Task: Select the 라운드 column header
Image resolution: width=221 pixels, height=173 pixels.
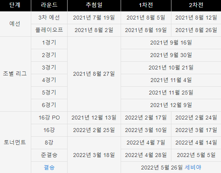Action: (49, 5)
